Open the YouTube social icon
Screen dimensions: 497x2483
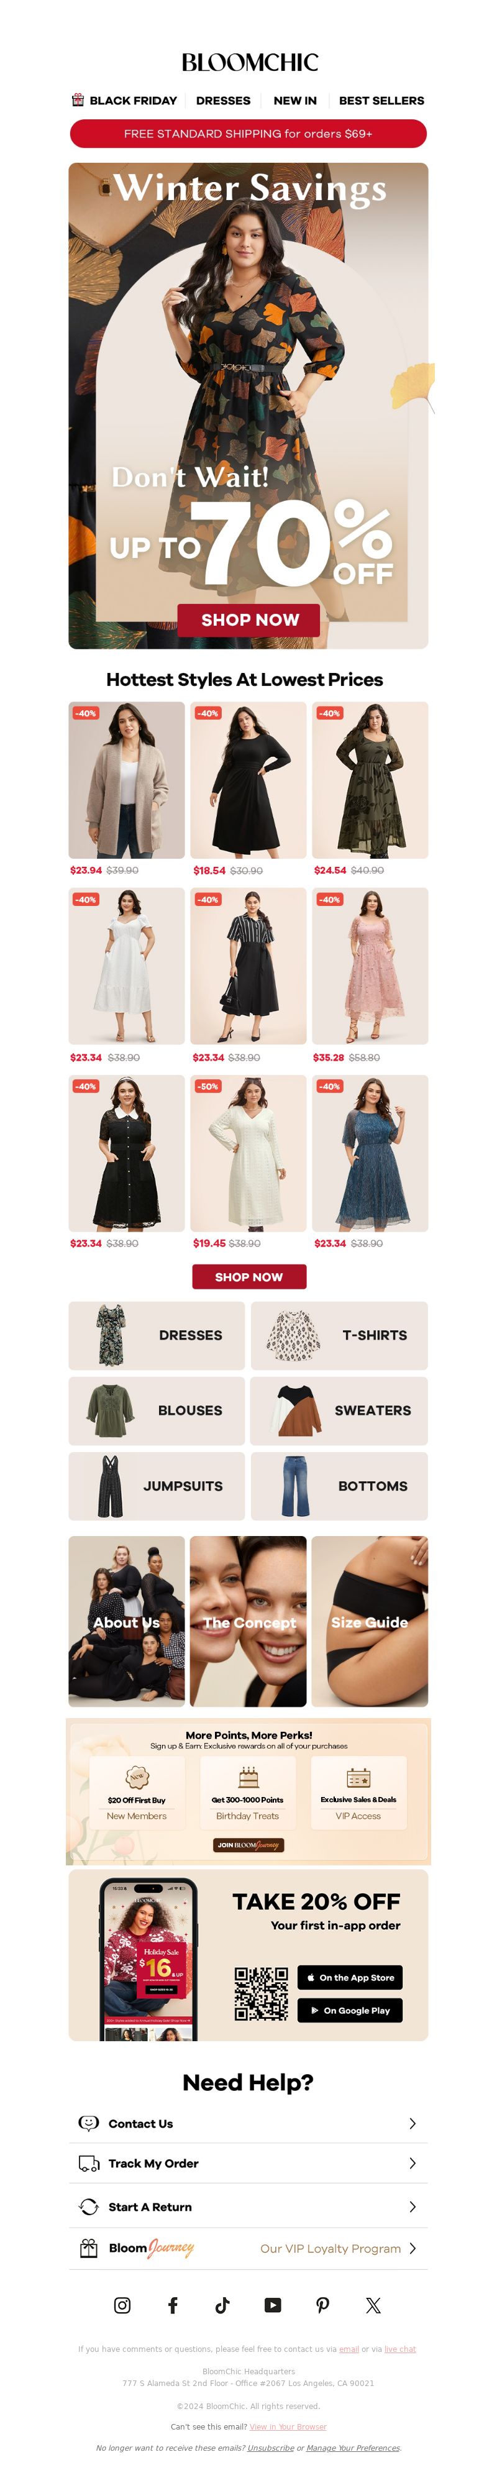(273, 2305)
